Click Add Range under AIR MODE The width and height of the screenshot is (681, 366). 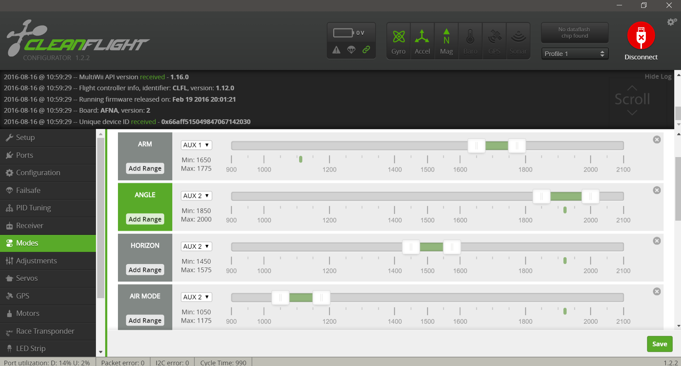coord(145,321)
